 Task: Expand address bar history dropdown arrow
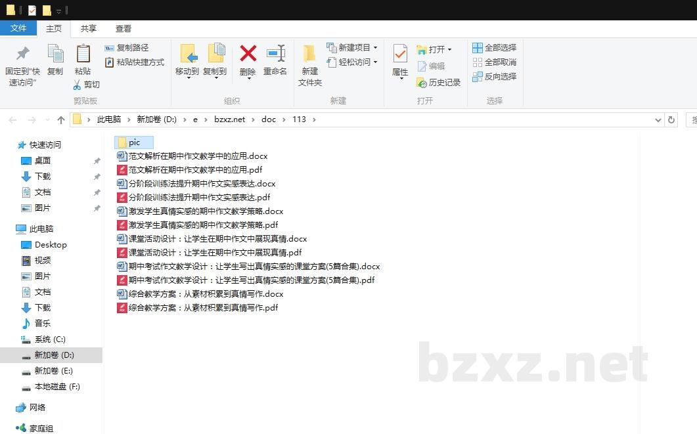point(658,120)
